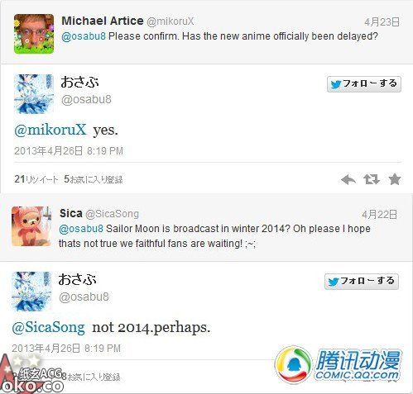This screenshot has height=394, width=413.
Task: View the 5 お気に入り登録 favorites list
Action: tap(94, 179)
